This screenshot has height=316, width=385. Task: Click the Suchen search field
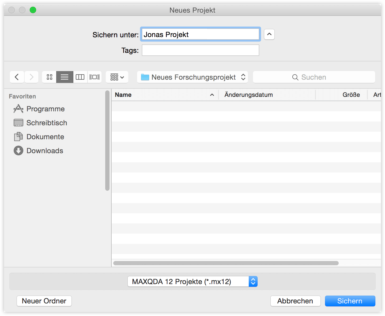314,77
